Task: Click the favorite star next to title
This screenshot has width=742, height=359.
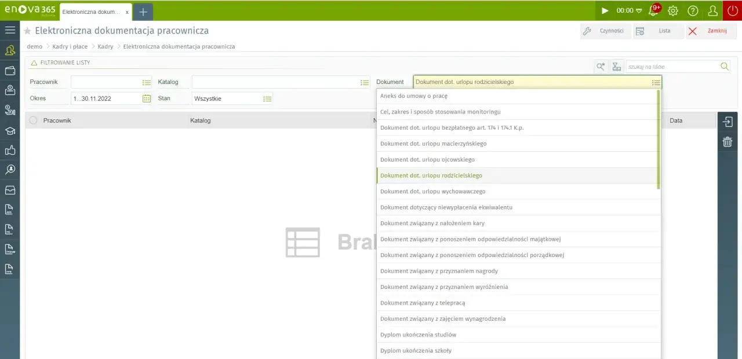Action: pos(27,31)
